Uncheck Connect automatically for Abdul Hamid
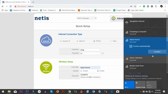Image resolution: width=168 pixels, height=94 pixels. tap(131, 46)
